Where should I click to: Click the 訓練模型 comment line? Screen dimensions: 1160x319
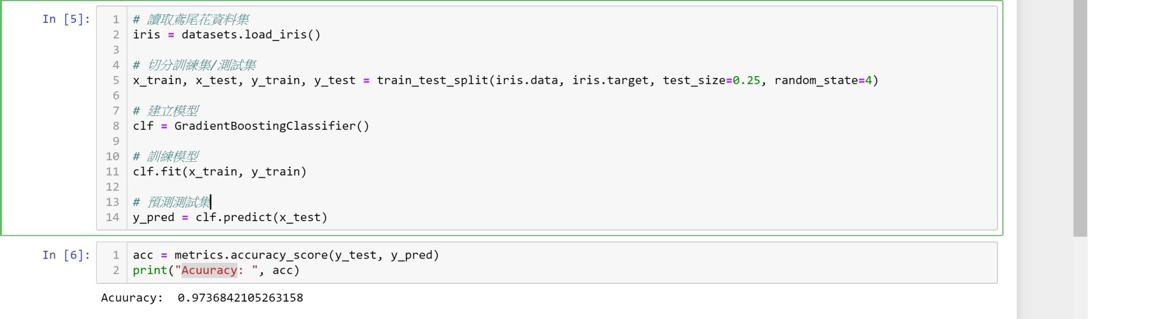[166, 156]
